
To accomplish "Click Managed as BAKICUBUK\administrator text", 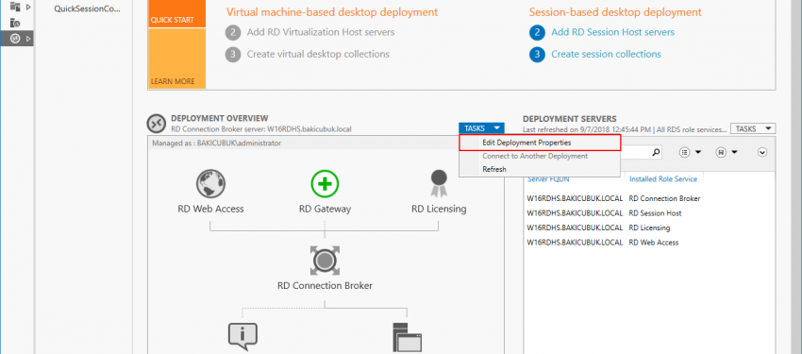I will tap(217, 143).
